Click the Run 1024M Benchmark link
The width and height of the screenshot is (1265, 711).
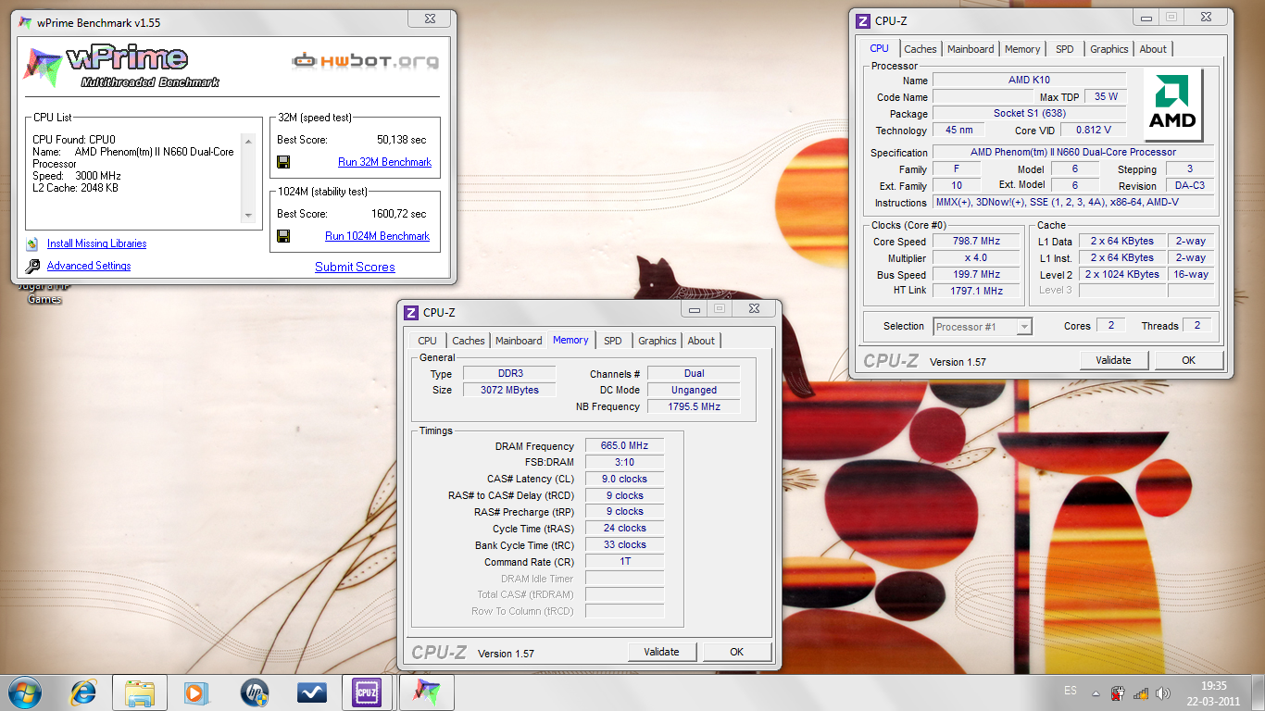[378, 236]
